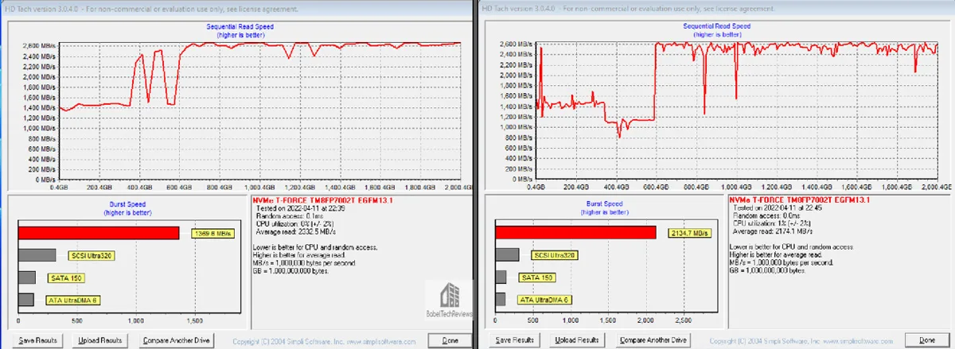The height and width of the screenshot is (349, 955).
Task: Click Save Results in the left HD Tach window
Action: pyautogui.click(x=37, y=340)
